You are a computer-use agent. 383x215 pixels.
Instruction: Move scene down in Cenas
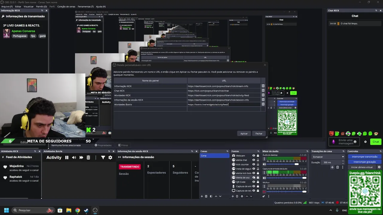[220, 196]
